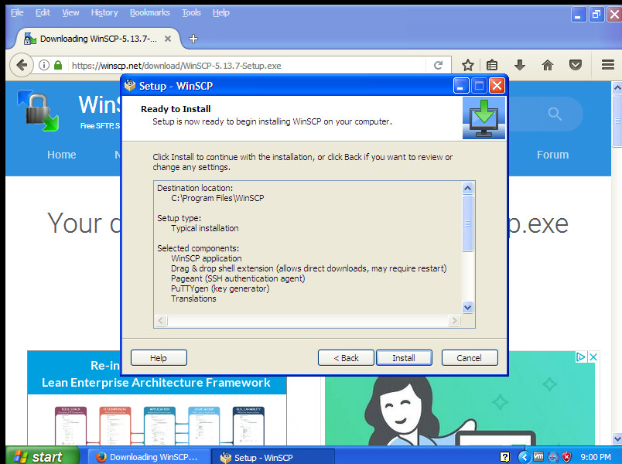Switch to Downloading WinSCP taskbar item
This screenshot has height=464, width=622.
149,457
